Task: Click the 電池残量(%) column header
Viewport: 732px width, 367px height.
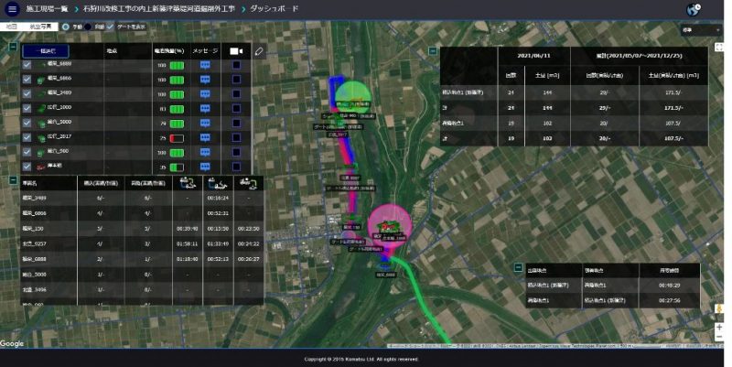Action: point(169,51)
